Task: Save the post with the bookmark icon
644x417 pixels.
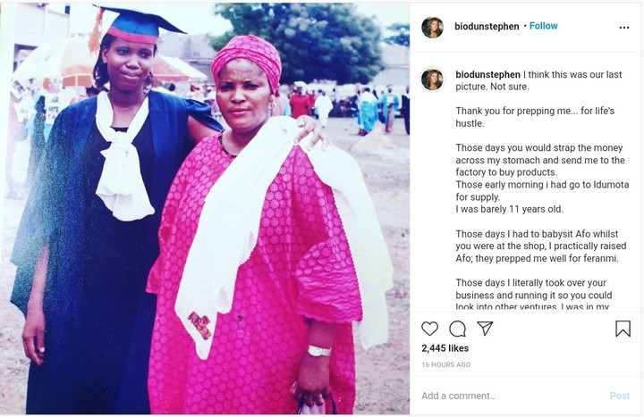Action: click(623, 329)
